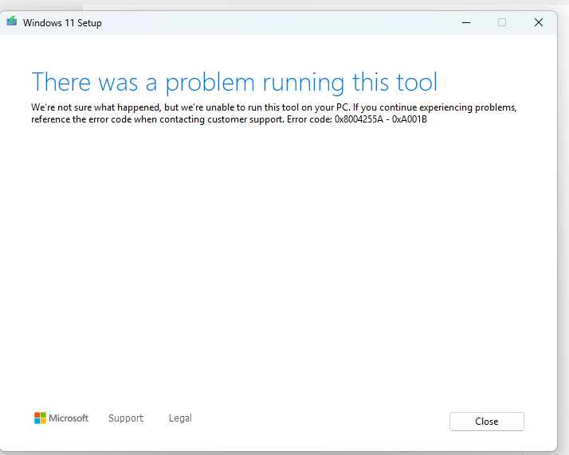Click the heading "There was a problem running this tool"
Screen dimensions: 569x455
234,83
